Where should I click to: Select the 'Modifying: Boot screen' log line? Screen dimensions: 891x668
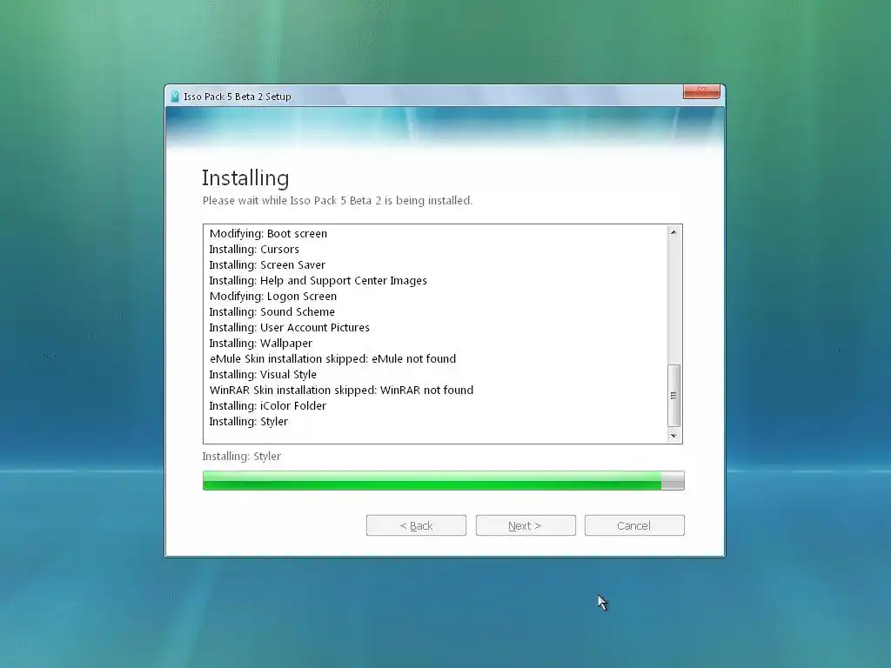[x=268, y=233]
